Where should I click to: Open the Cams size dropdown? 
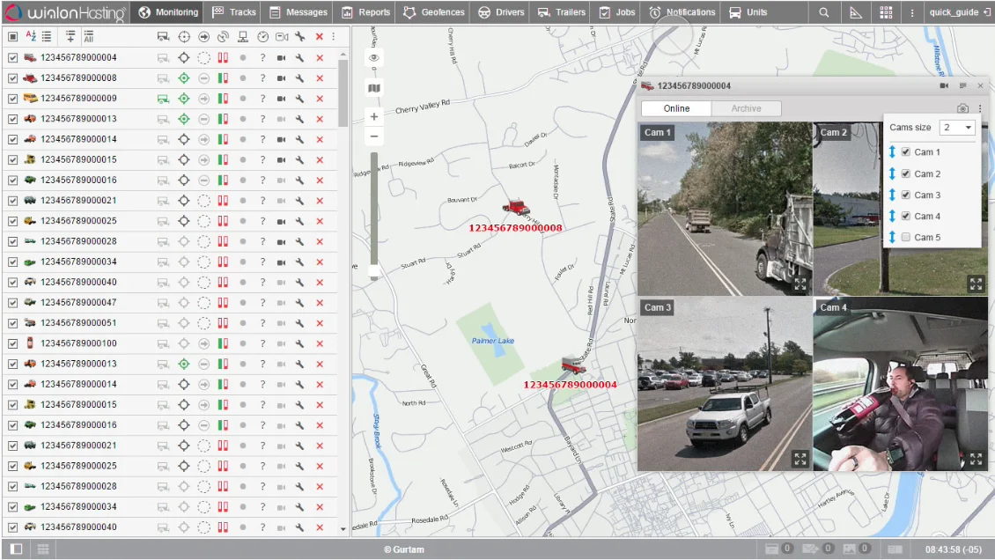coord(957,128)
